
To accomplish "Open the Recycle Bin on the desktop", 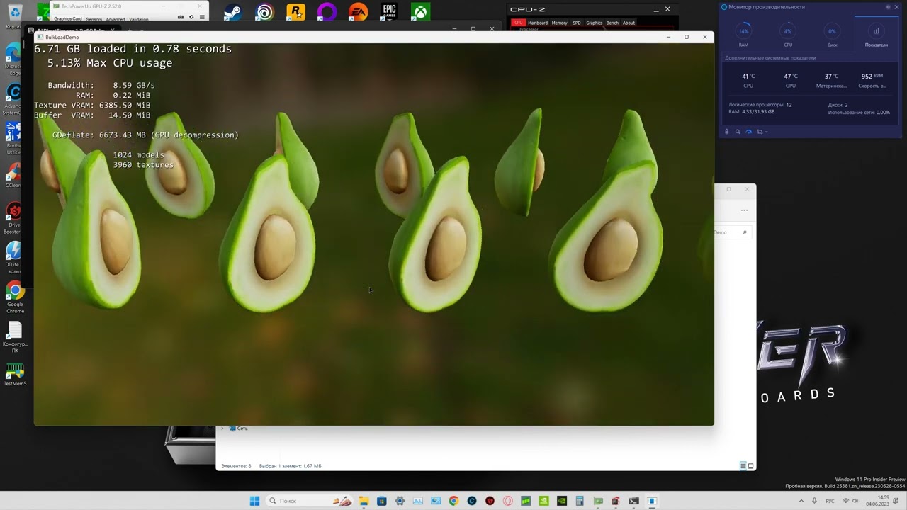I will [x=13, y=16].
